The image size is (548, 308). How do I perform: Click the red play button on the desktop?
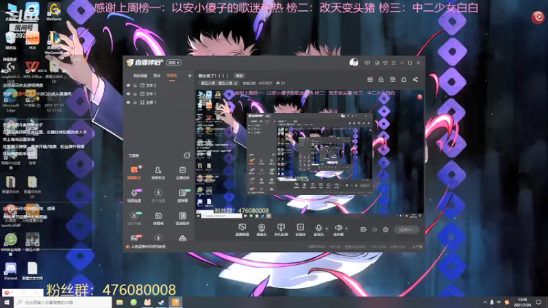pos(538,16)
